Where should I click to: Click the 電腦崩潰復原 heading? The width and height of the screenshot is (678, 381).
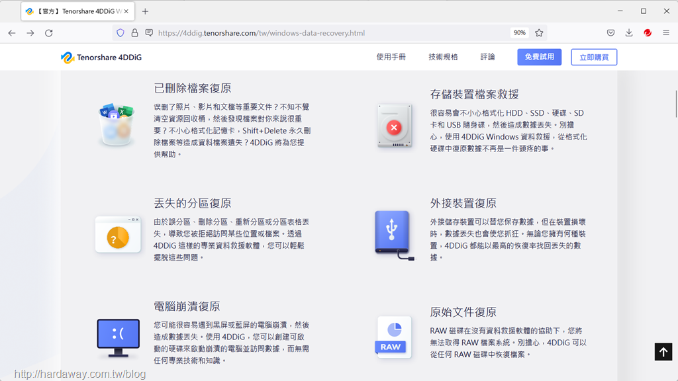click(x=187, y=306)
